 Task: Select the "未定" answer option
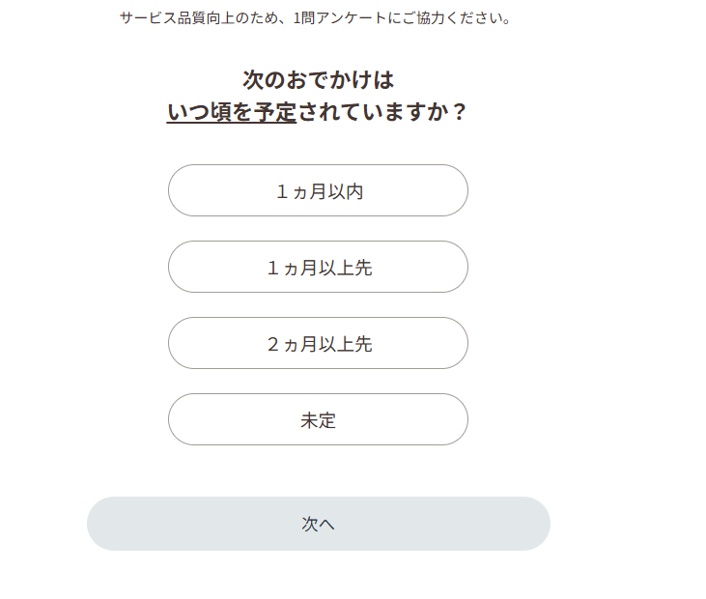[x=318, y=420]
